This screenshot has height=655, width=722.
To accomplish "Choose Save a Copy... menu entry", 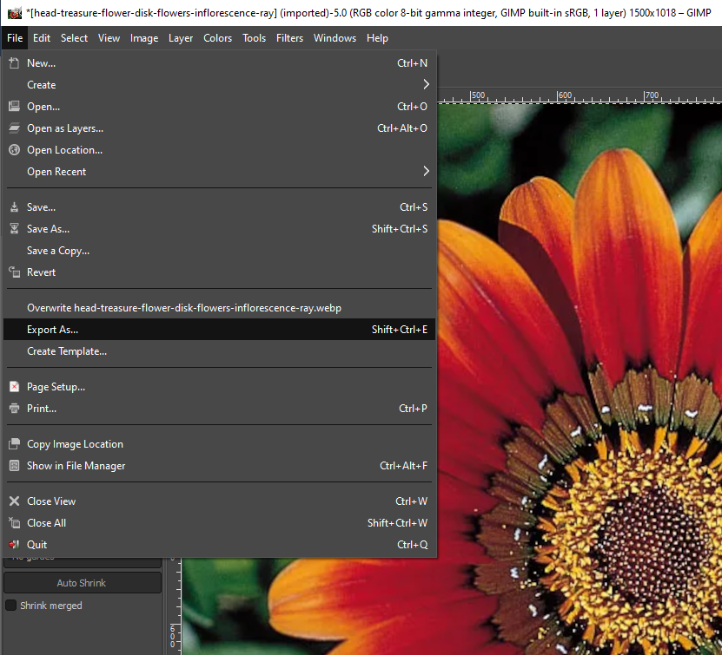I will (219, 251).
